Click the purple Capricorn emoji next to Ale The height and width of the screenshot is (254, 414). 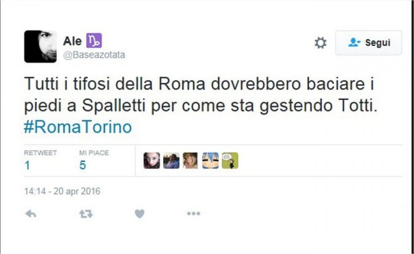94,41
